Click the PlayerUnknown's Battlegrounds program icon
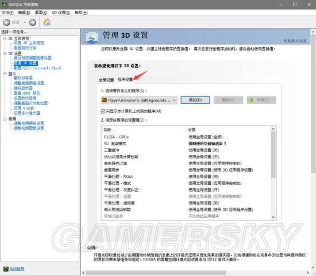Image resolution: width=316 pixels, height=276 pixels. (104, 100)
